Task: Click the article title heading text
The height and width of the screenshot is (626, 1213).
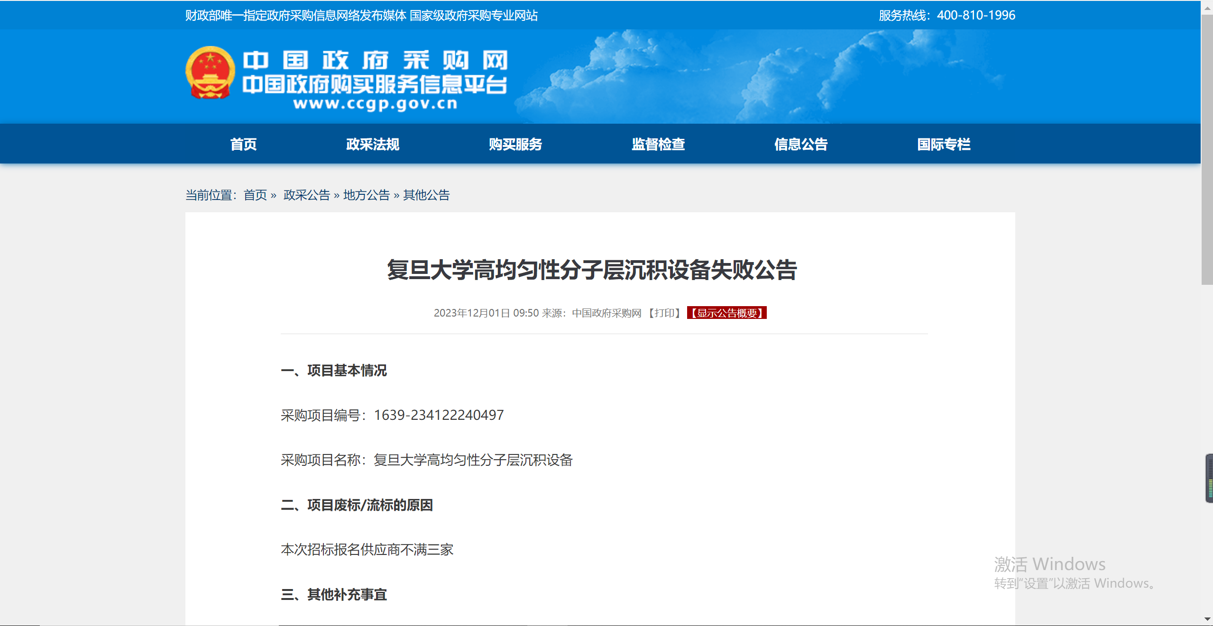Action: (x=591, y=270)
